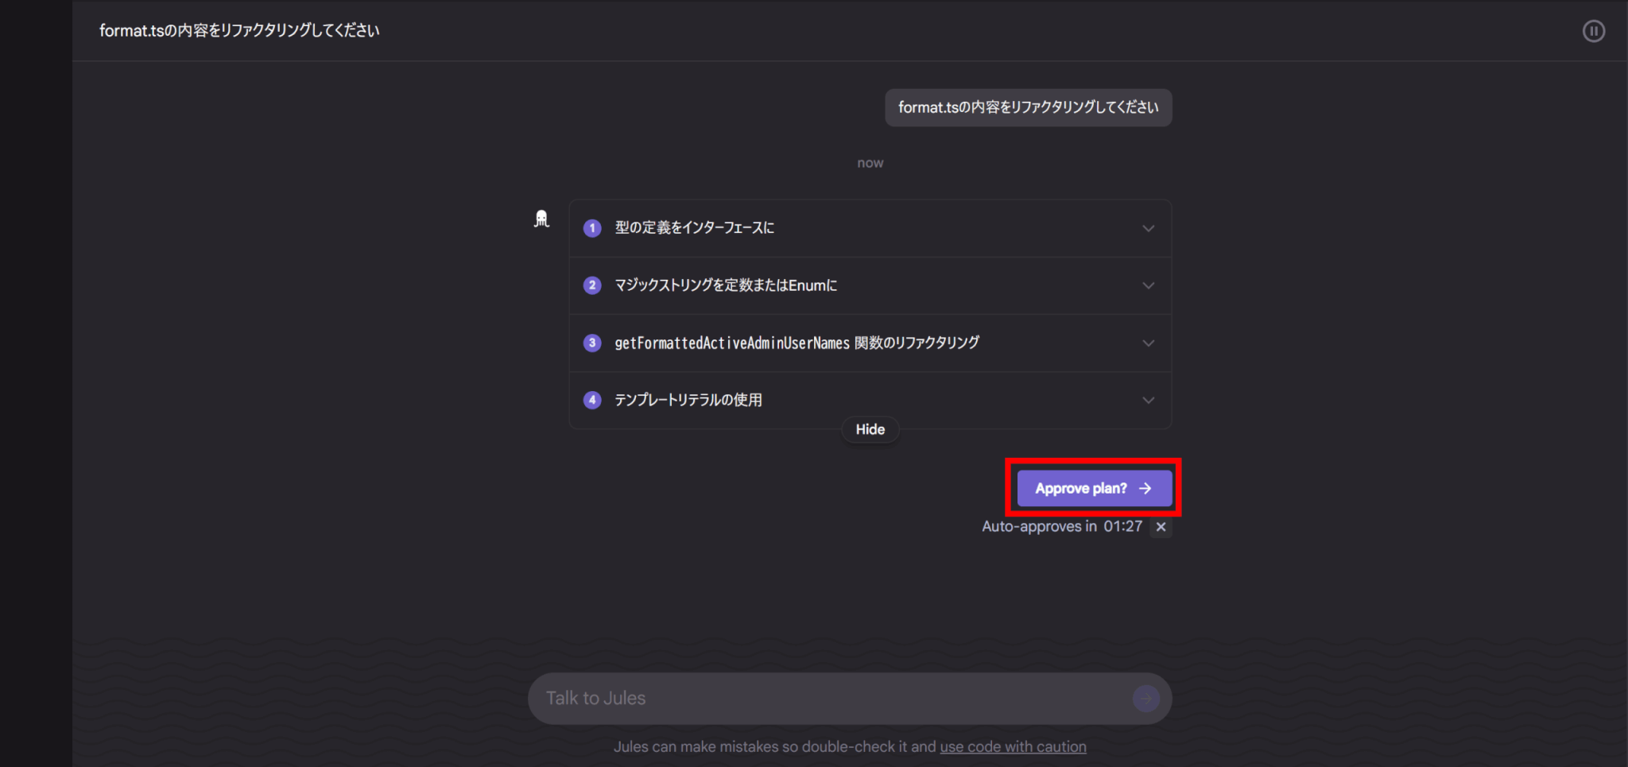
Task: Open the use code with caution link
Action: tap(1013, 746)
